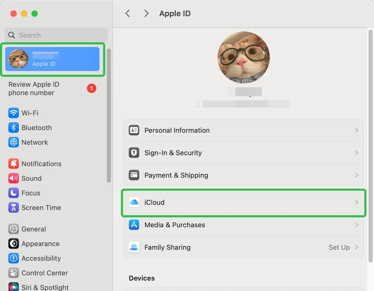Click the iCloud cloud icon

pyautogui.click(x=134, y=202)
